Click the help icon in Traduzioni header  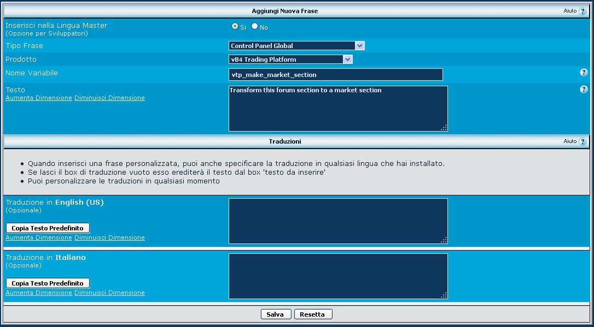[x=583, y=141]
